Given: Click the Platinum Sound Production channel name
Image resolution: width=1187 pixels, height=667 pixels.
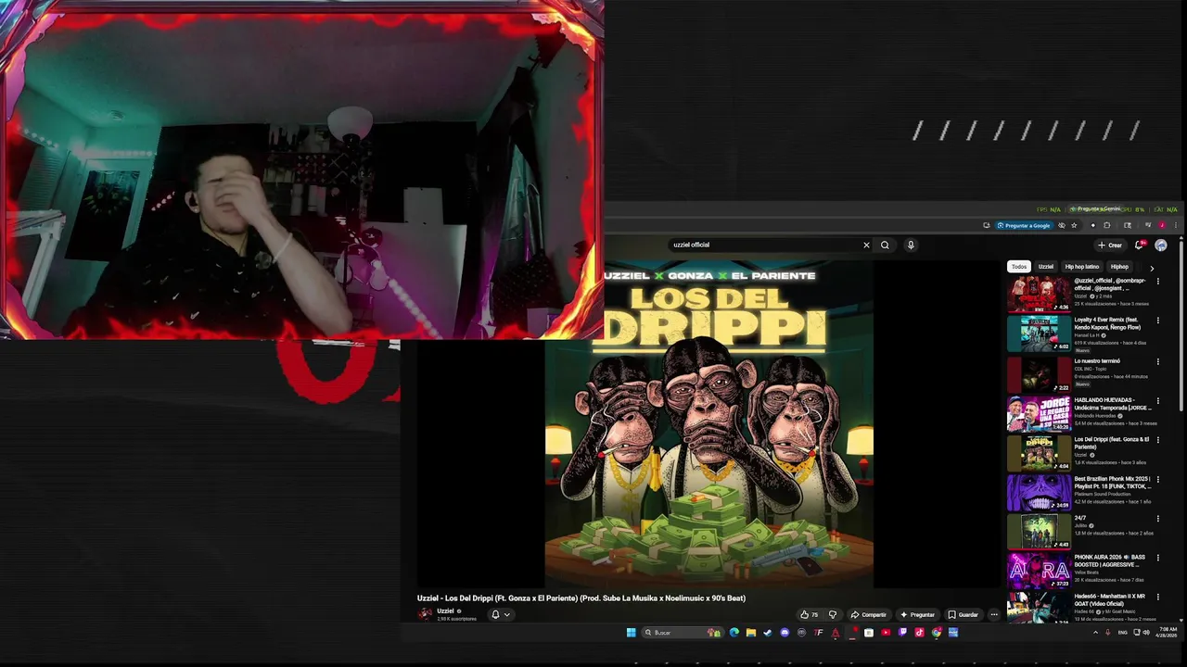Looking at the screenshot, I should 1102,494.
